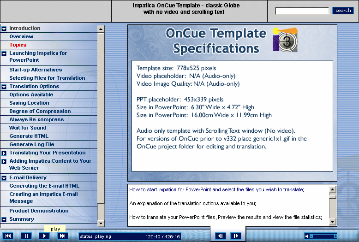Go to the previous slide
Image resolution: width=359 pixels, height=242 pixels.
click(x=220, y=236)
